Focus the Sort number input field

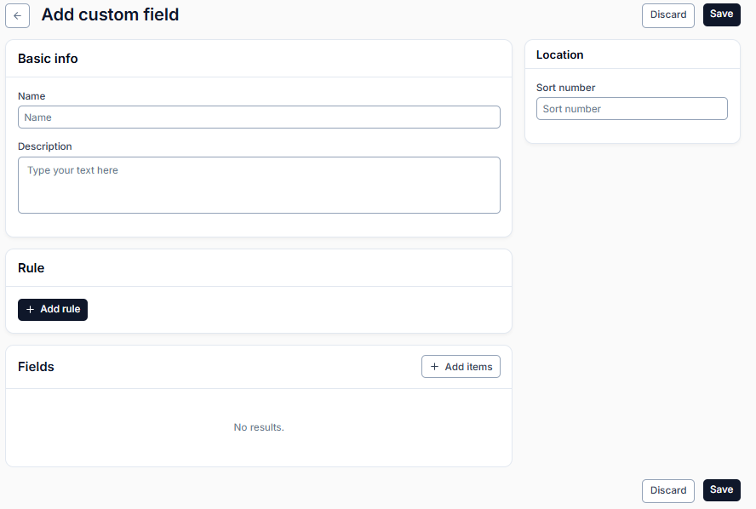point(632,109)
